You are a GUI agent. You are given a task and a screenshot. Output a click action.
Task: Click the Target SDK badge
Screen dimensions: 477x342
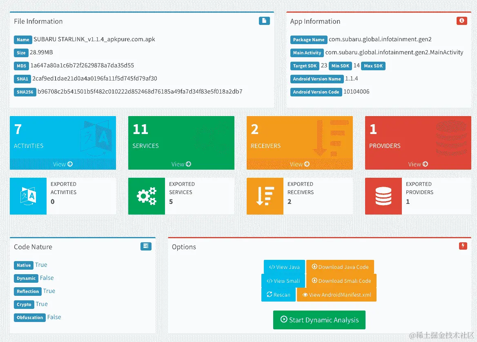tap(305, 66)
